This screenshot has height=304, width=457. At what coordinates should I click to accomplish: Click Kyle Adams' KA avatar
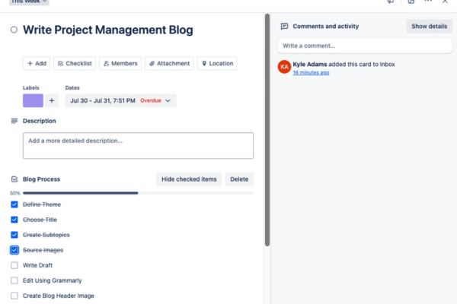(x=284, y=68)
